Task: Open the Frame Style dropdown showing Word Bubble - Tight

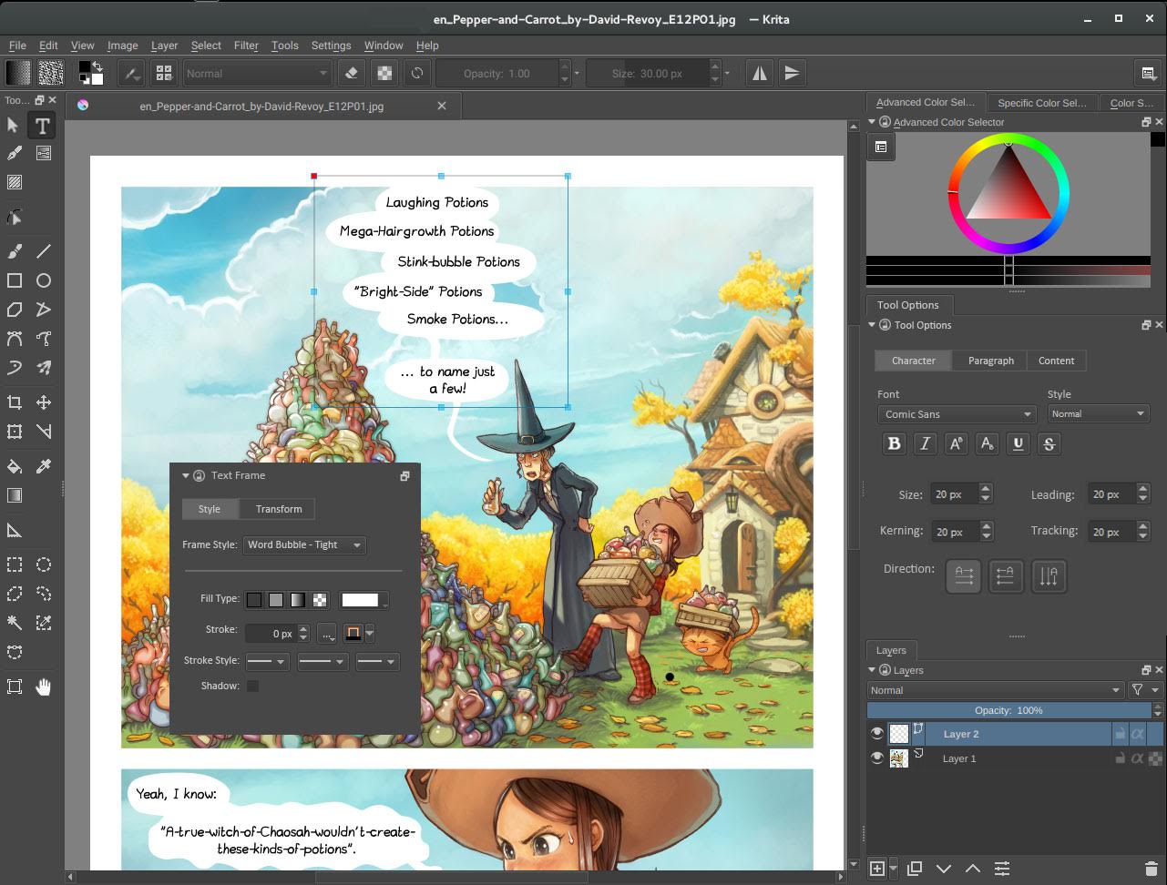Action: coord(304,544)
